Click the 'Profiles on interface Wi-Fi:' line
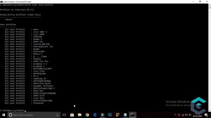The image size is (211, 118). coord(17,10)
